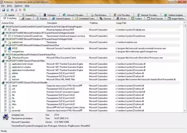The image size is (187, 133).
Task: Click the Find binoculars icon
Action: pyautogui.click(x=12, y=10)
